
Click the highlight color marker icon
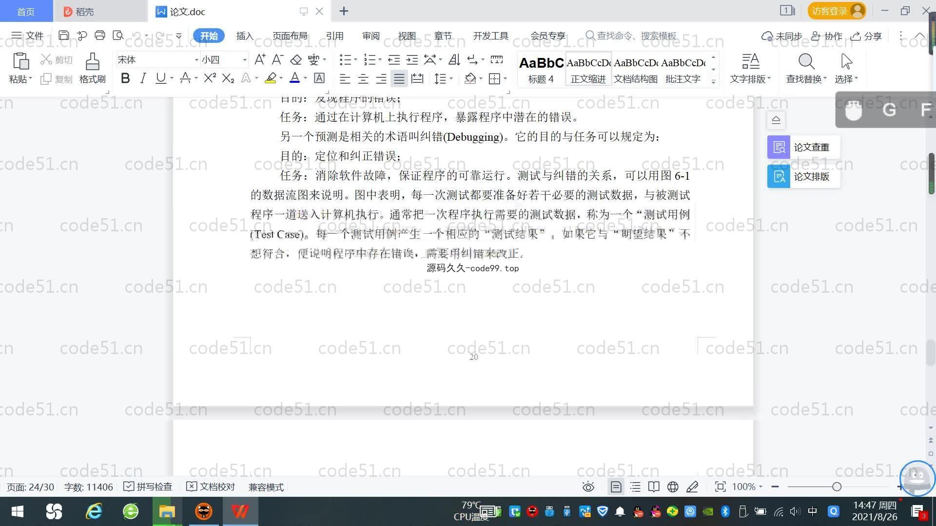[271, 78]
